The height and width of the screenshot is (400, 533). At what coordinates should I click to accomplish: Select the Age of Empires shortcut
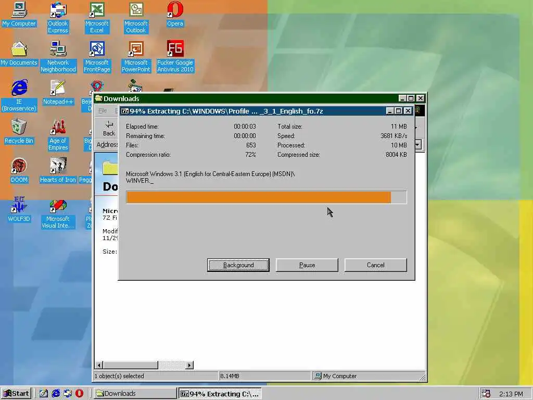pos(58,135)
